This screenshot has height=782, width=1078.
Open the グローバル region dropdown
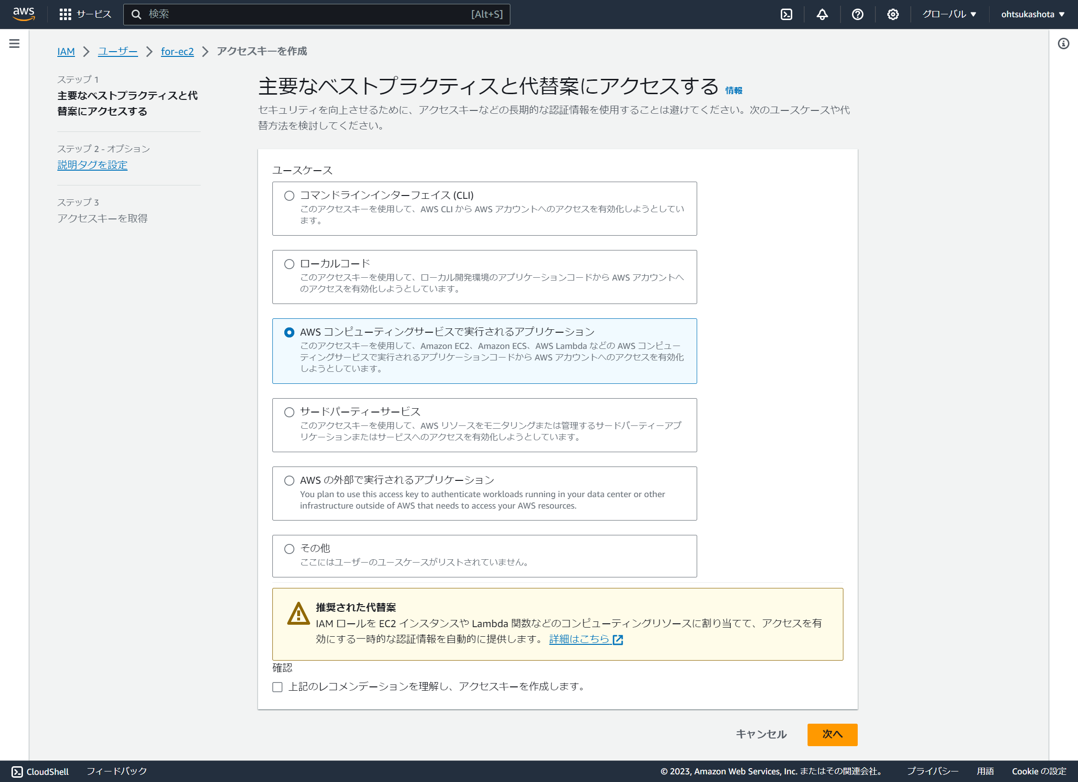(949, 14)
